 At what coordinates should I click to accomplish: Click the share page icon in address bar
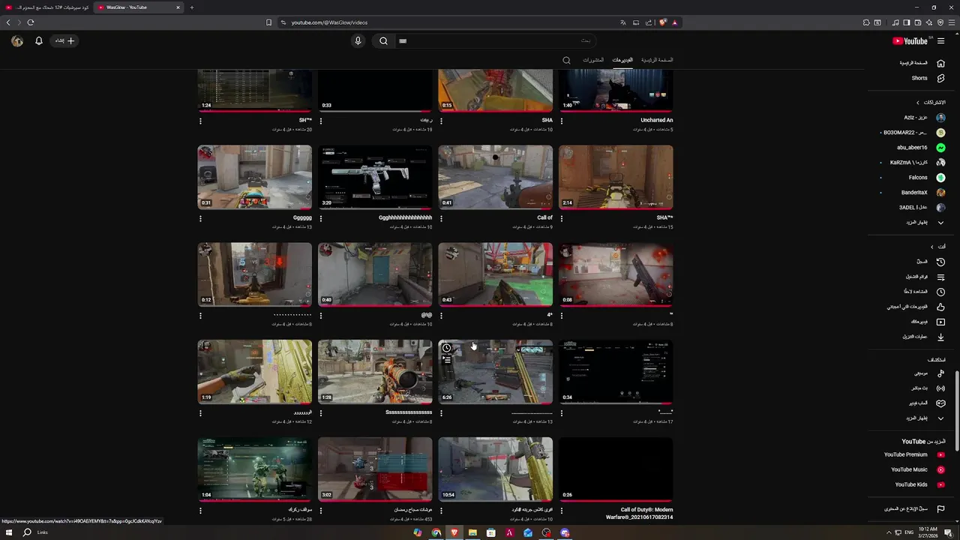[x=649, y=22]
